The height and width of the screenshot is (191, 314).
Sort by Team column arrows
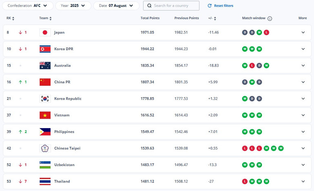51,18
